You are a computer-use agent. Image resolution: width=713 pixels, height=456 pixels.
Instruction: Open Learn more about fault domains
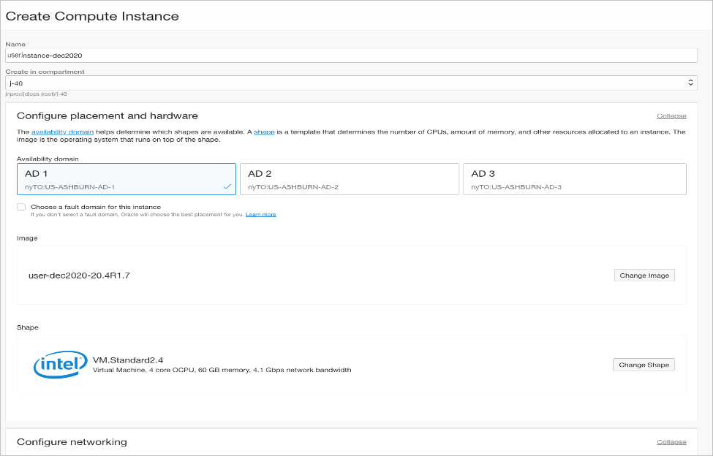tap(260, 215)
